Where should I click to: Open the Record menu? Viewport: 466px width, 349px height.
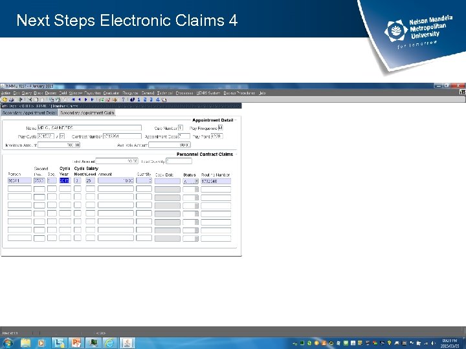coord(51,93)
